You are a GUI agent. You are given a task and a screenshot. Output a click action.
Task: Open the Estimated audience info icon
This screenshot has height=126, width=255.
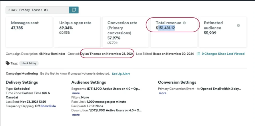tap(238, 25)
